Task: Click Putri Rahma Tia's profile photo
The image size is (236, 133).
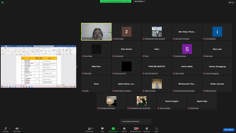Action: pyautogui.click(x=142, y=101)
